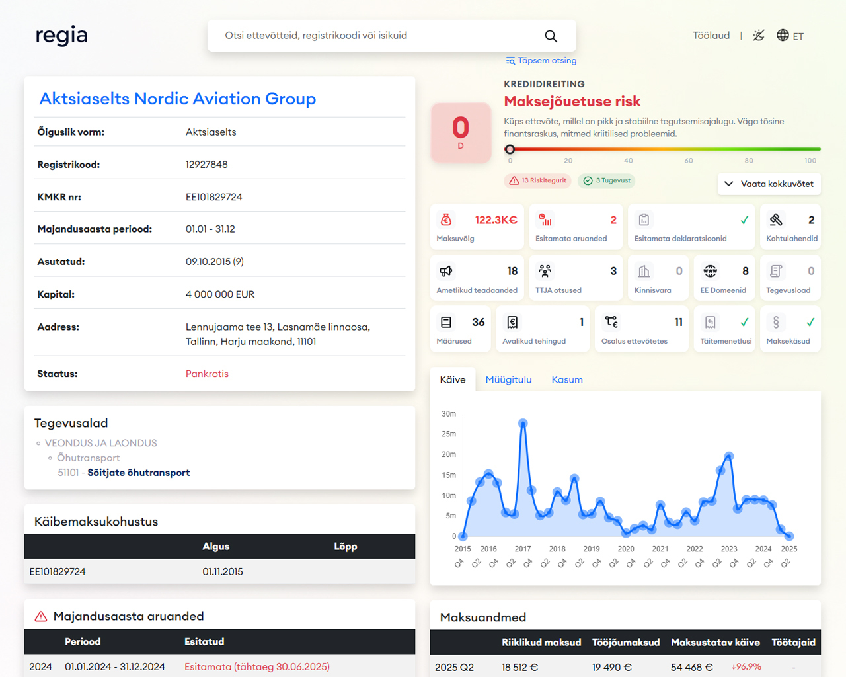
Task: Expand Vaata kokkuvõtet summary
Action: (x=769, y=184)
